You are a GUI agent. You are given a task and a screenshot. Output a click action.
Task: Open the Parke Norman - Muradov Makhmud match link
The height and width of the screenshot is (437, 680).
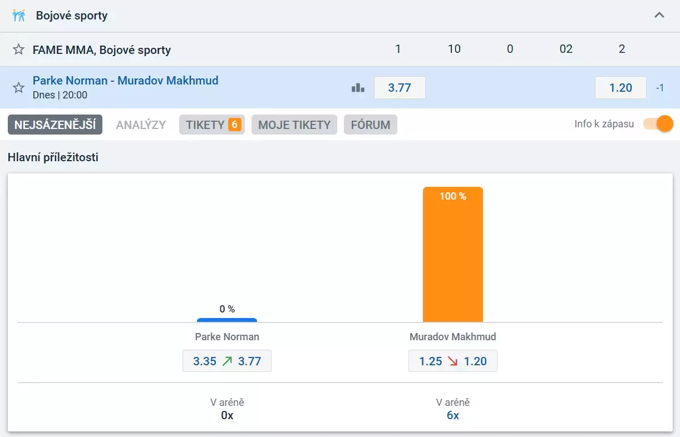[125, 81]
